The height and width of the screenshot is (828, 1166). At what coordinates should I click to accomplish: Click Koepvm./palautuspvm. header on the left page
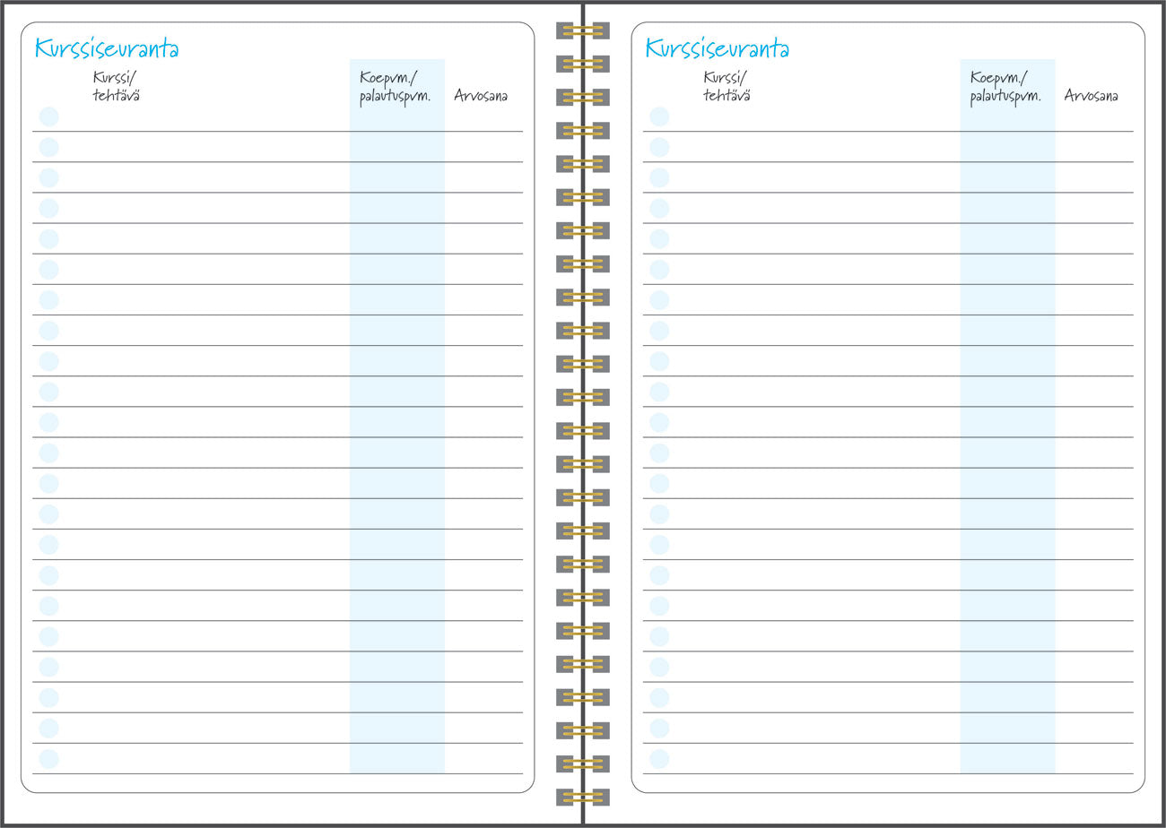tap(396, 88)
